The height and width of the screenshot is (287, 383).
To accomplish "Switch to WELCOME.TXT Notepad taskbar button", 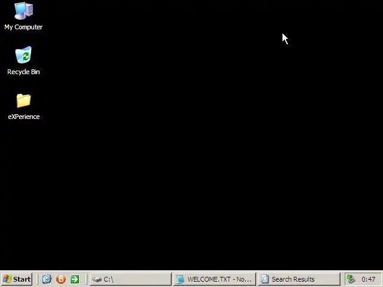I will point(214,279).
